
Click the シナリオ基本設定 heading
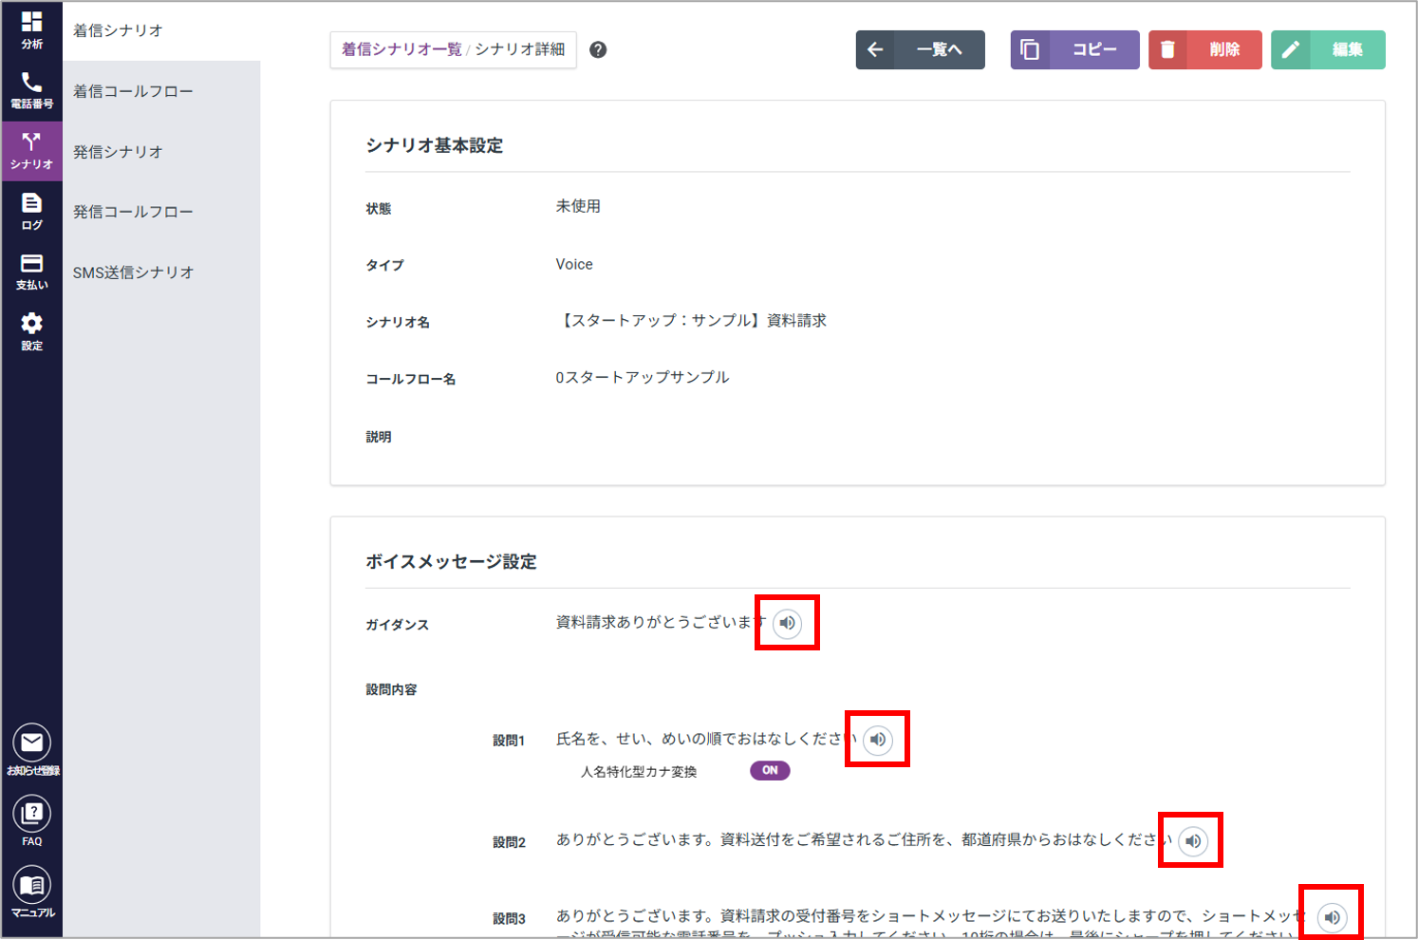click(x=435, y=145)
